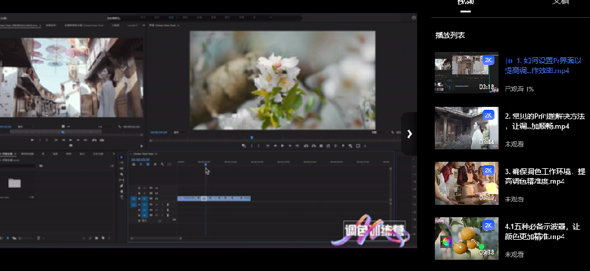Select the Pen tool in the timeline toolbar
This screenshot has width=590, height=271.
[x=122, y=186]
